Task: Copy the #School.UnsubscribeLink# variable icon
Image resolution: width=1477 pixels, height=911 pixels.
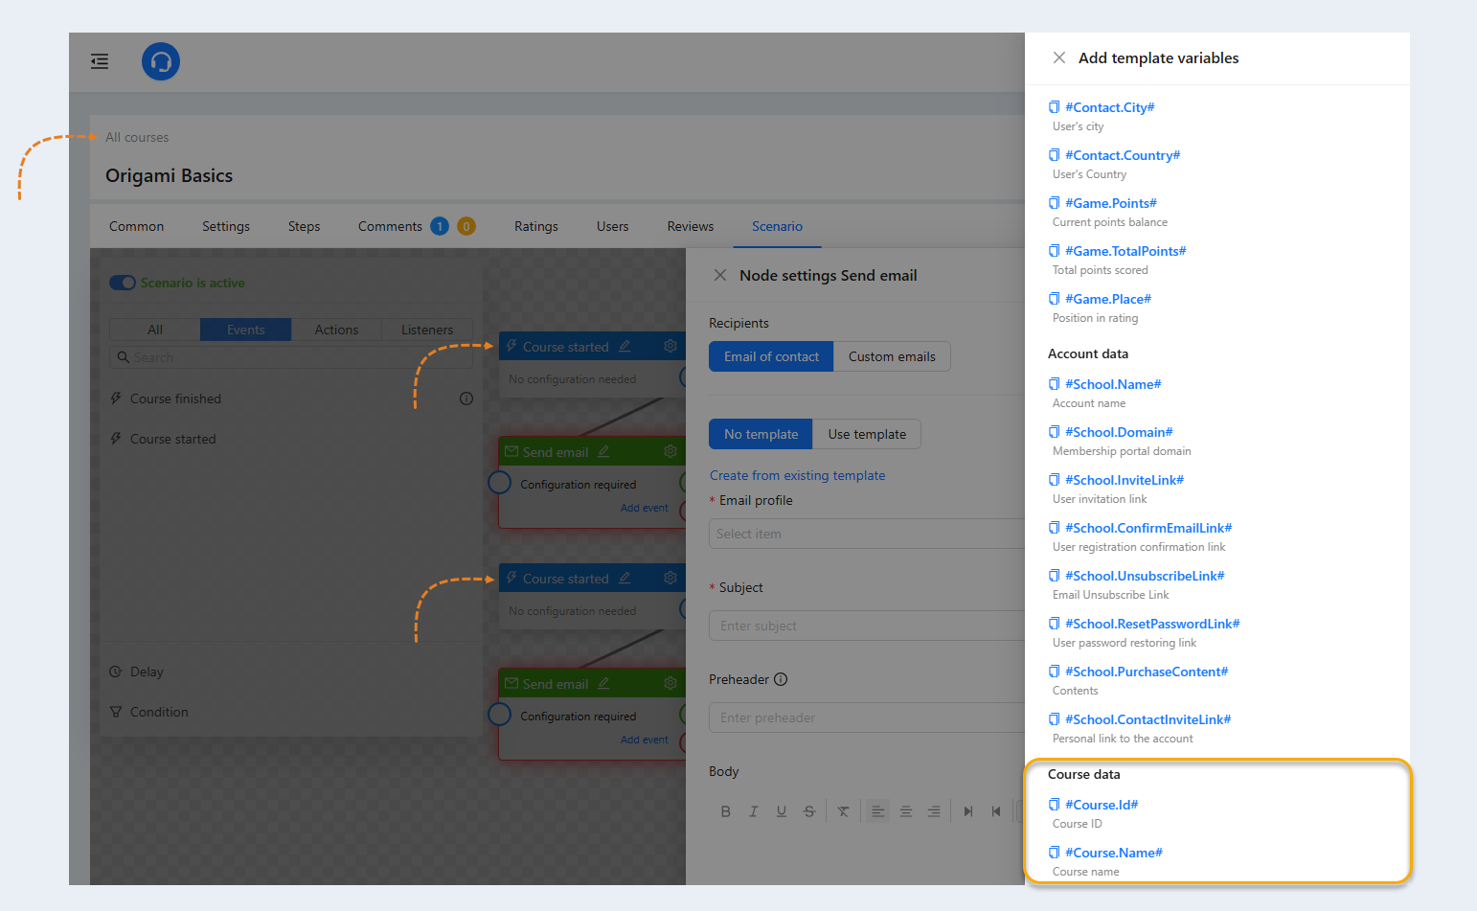Action: tap(1054, 576)
